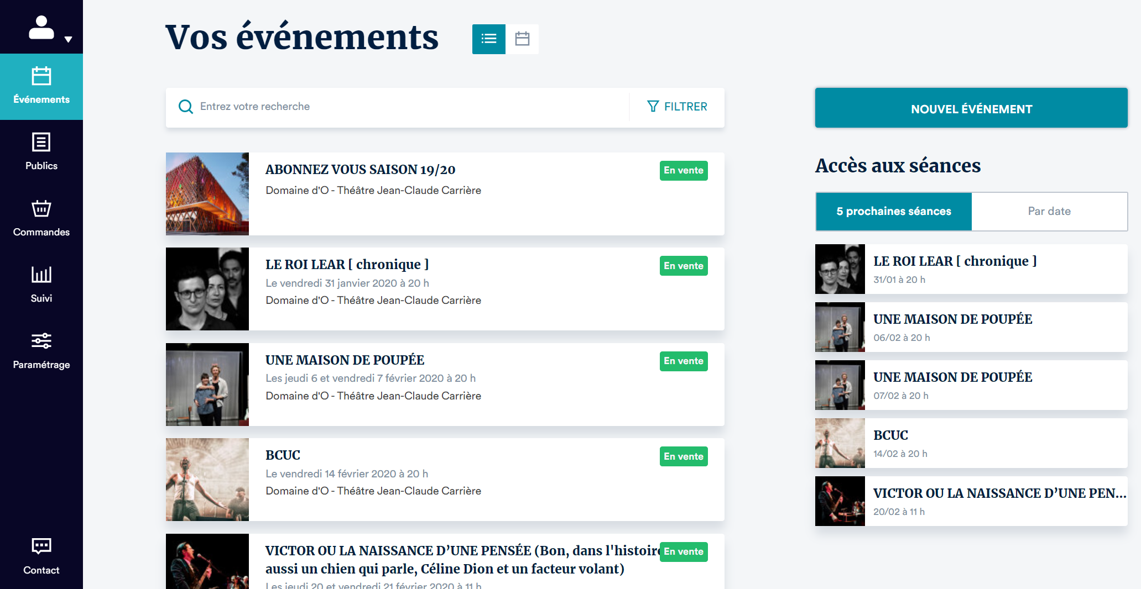
Task: Open the VICTOR OU LA NAISSANCE session 20/02
Action: [x=971, y=501]
